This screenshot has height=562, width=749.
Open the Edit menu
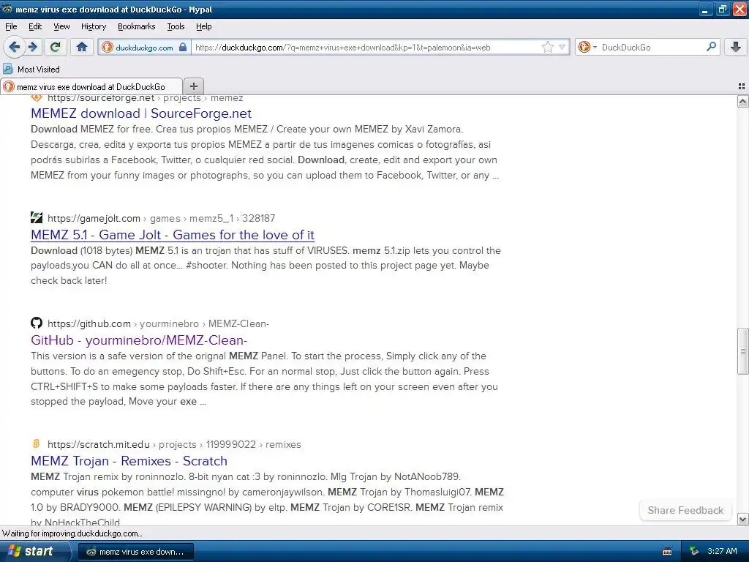[x=35, y=27]
